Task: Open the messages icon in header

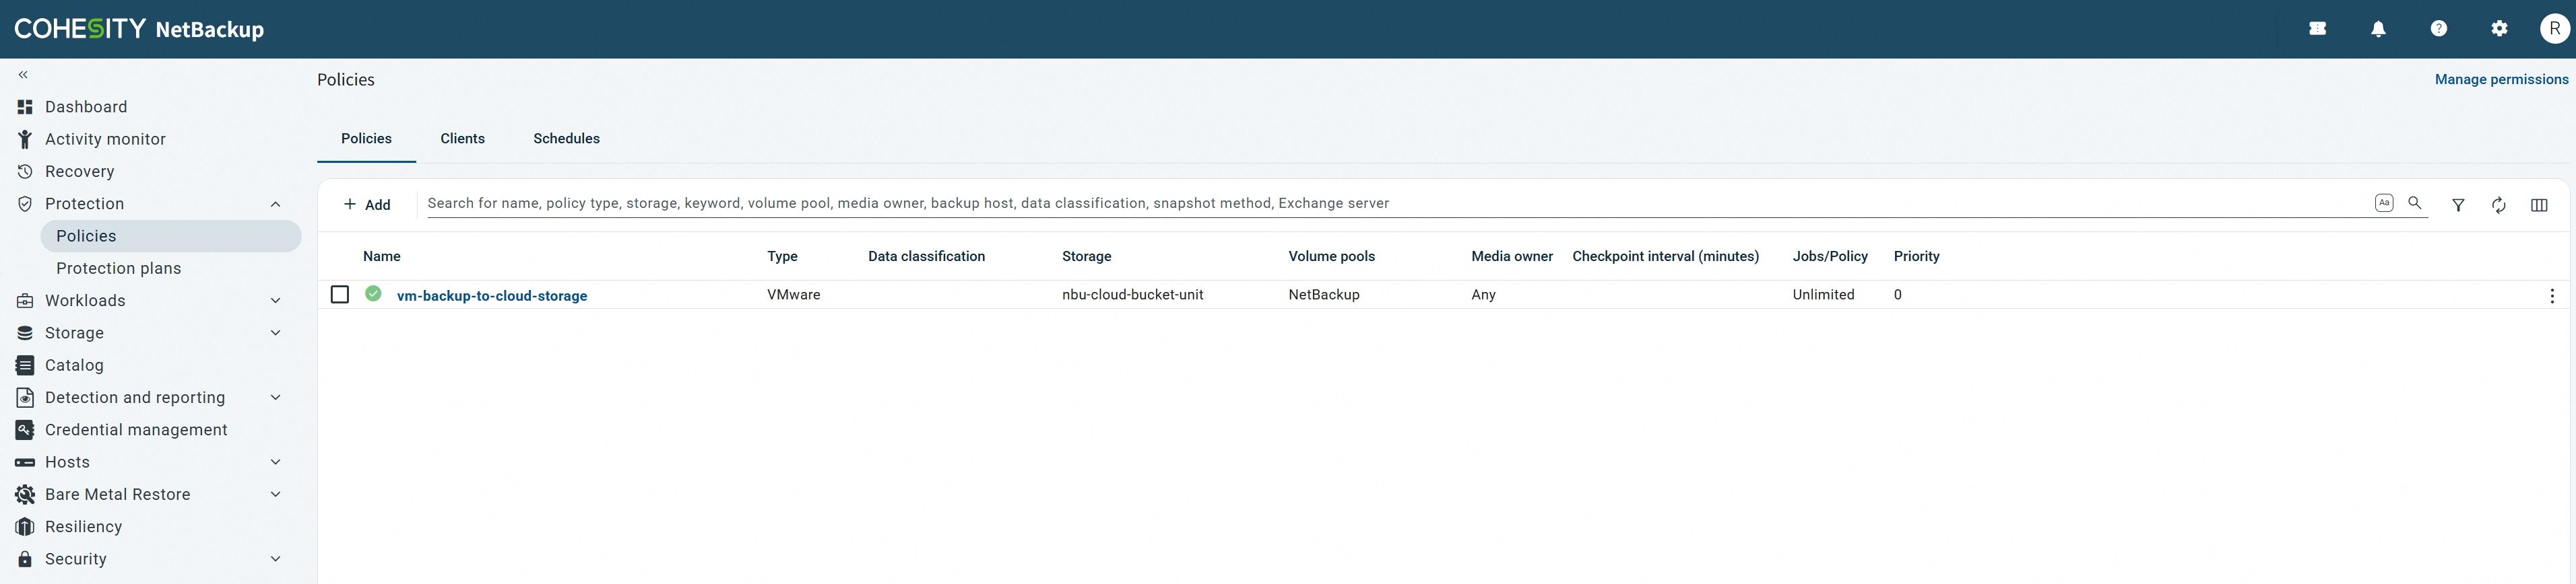Action: coord(2318,29)
